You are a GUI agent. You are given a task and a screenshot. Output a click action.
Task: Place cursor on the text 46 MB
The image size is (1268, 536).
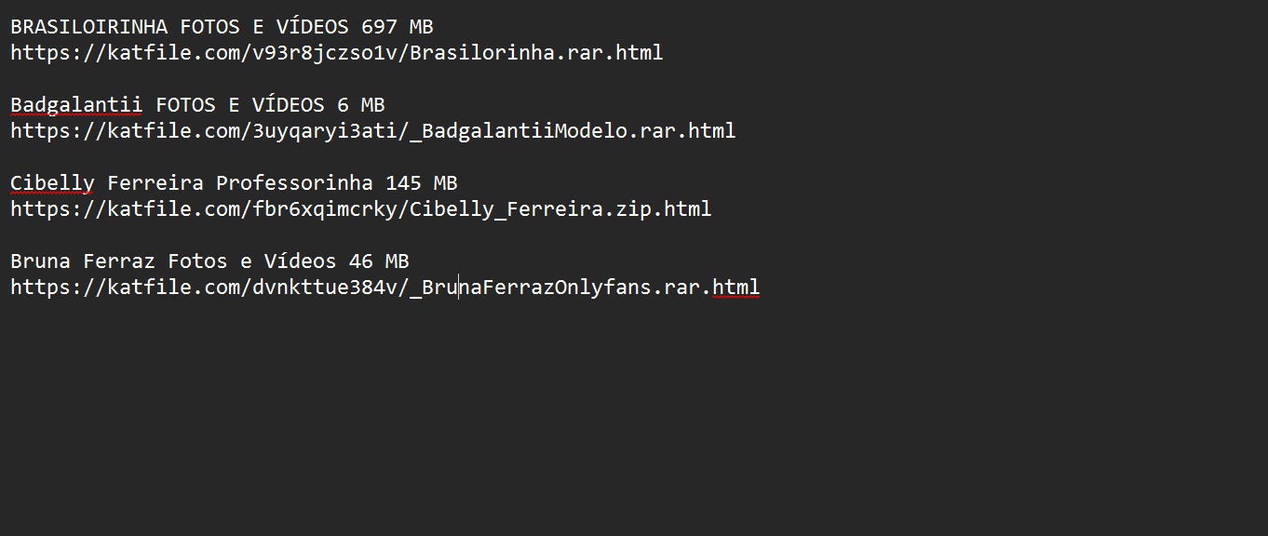379,261
